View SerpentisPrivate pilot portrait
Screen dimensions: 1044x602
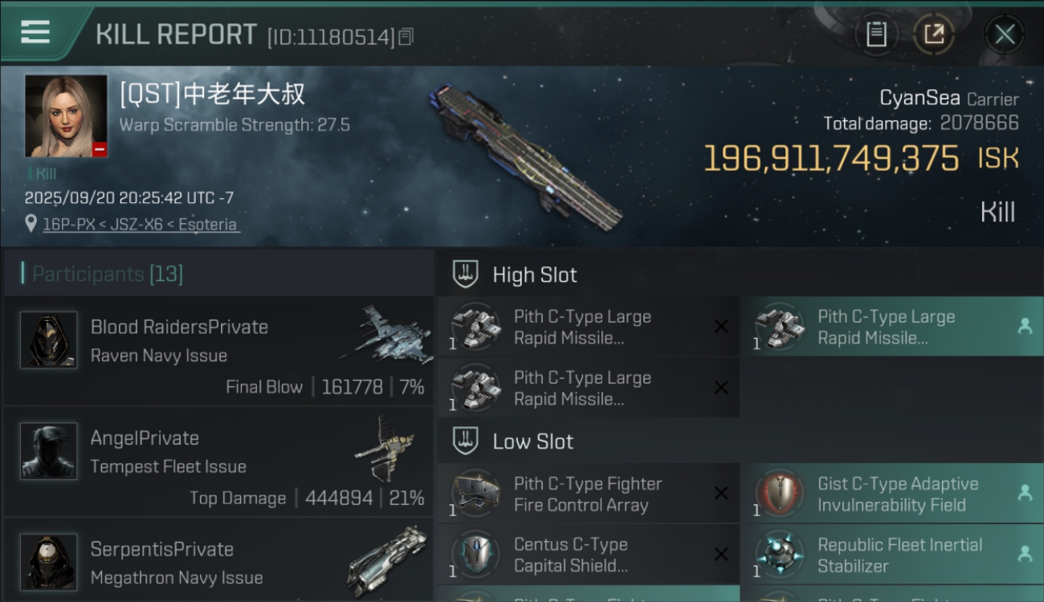[x=48, y=562]
